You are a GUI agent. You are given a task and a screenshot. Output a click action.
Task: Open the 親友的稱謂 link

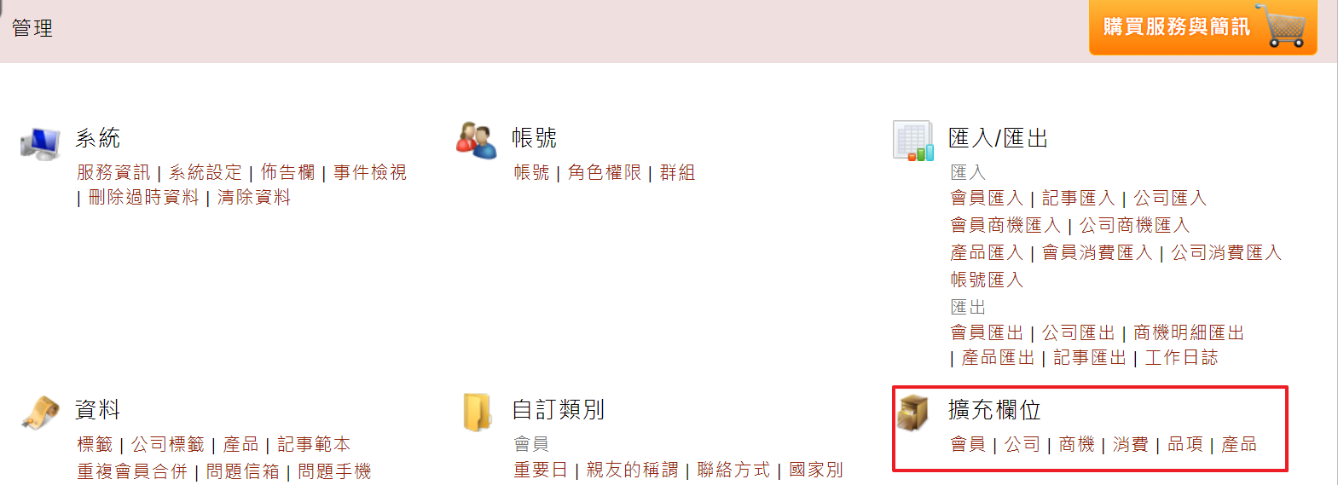pyautogui.click(x=632, y=471)
